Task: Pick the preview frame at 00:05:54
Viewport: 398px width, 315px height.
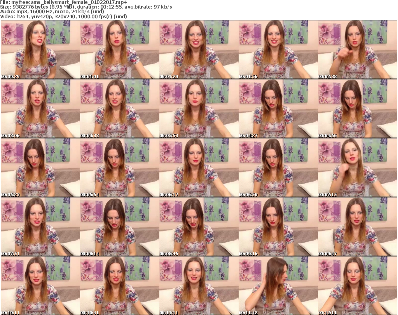Action: click(x=120, y=168)
